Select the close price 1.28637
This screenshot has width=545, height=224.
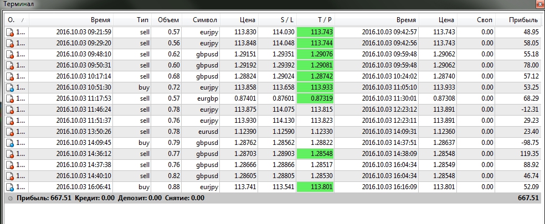(444, 143)
